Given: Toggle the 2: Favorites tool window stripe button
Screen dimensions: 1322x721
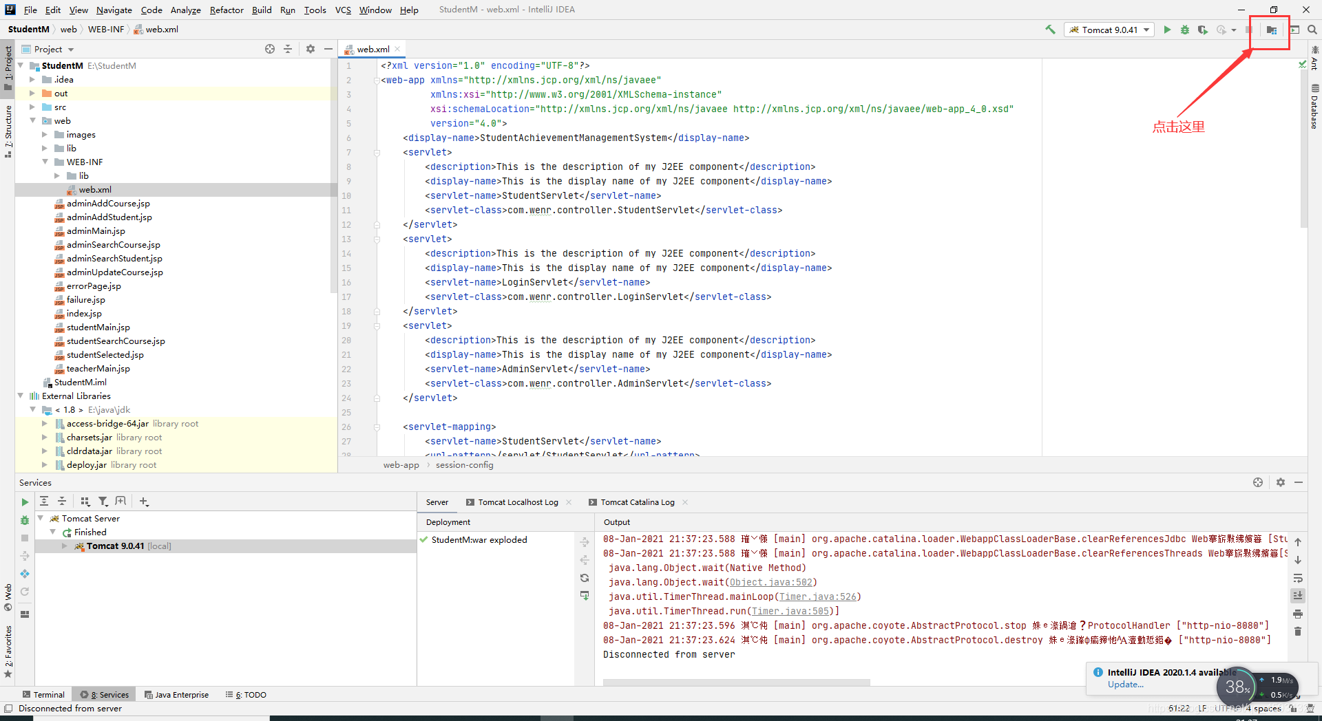Looking at the screenshot, I should 8,652.
